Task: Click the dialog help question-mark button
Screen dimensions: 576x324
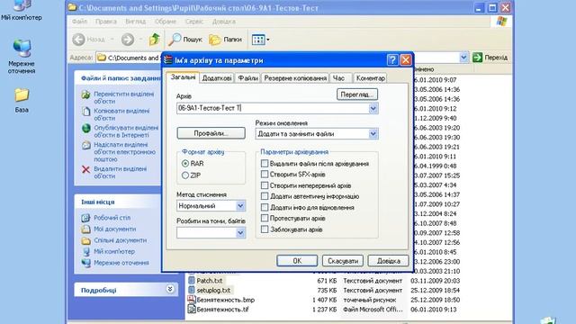Action: coord(392,60)
